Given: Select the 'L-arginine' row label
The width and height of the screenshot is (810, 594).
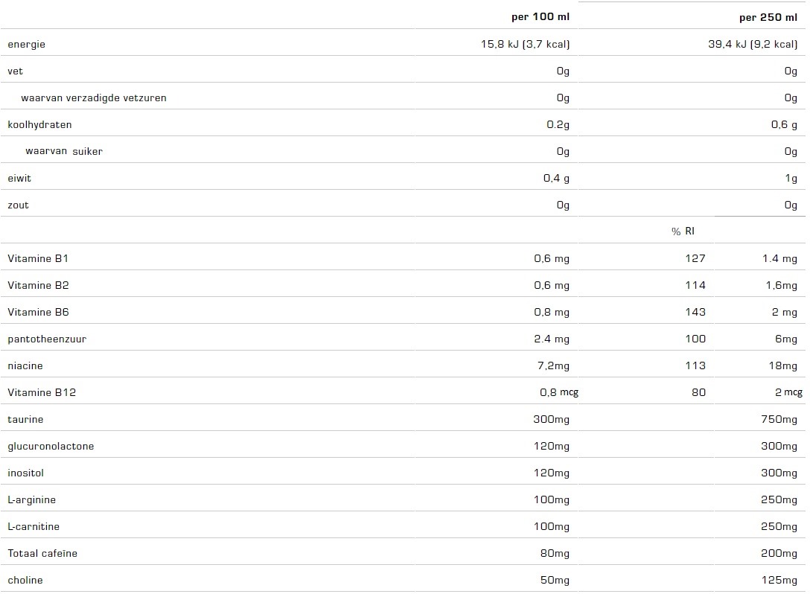Looking at the screenshot, I should point(31,500).
